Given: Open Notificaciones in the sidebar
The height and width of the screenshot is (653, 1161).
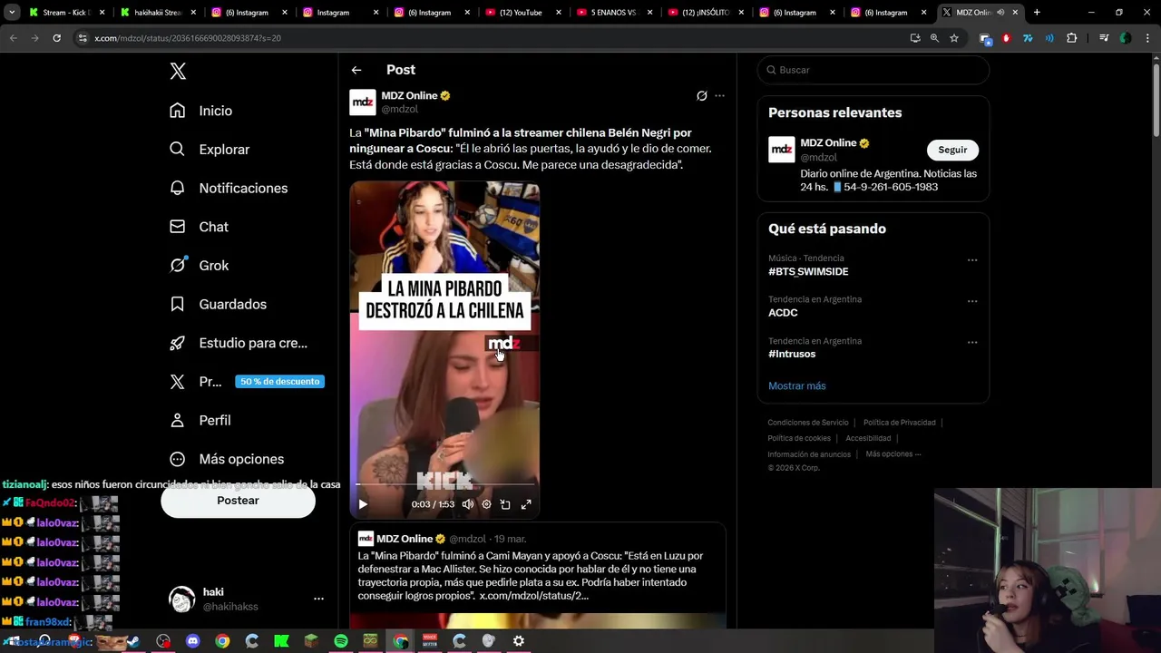Looking at the screenshot, I should click(x=229, y=188).
